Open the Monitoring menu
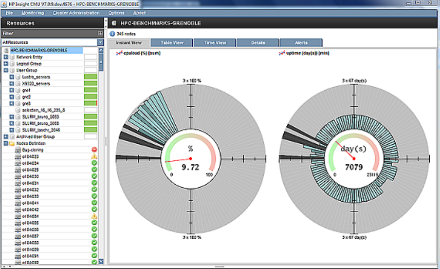440x269 pixels. [33, 13]
